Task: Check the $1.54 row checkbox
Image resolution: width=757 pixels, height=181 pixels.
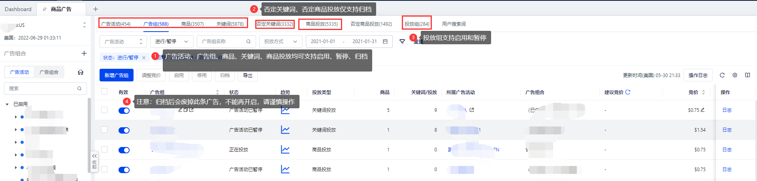Action: pyautogui.click(x=104, y=130)
